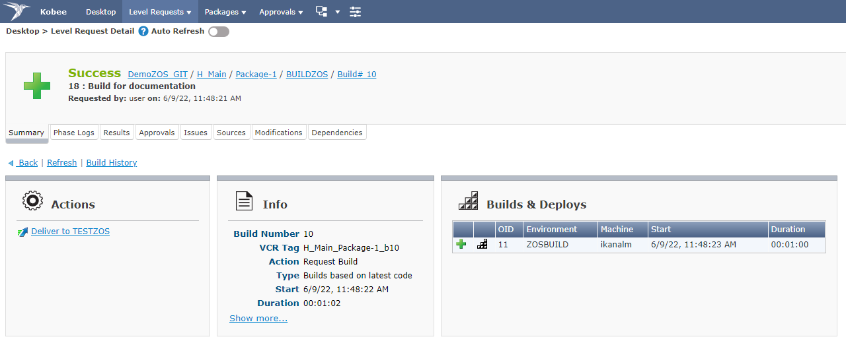This screenshot has height=345, width=846.
Task: Expand the Approvals menu
Action: [x=281, y=12]
